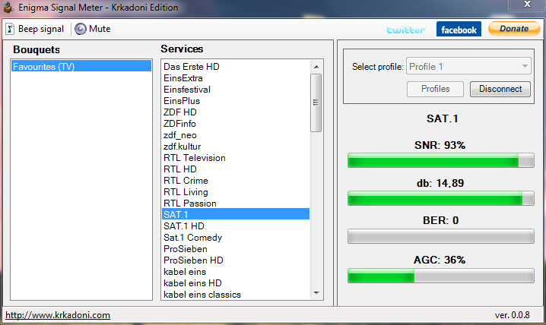Click the Beep signal toolbar label

(x=41, y=29)
